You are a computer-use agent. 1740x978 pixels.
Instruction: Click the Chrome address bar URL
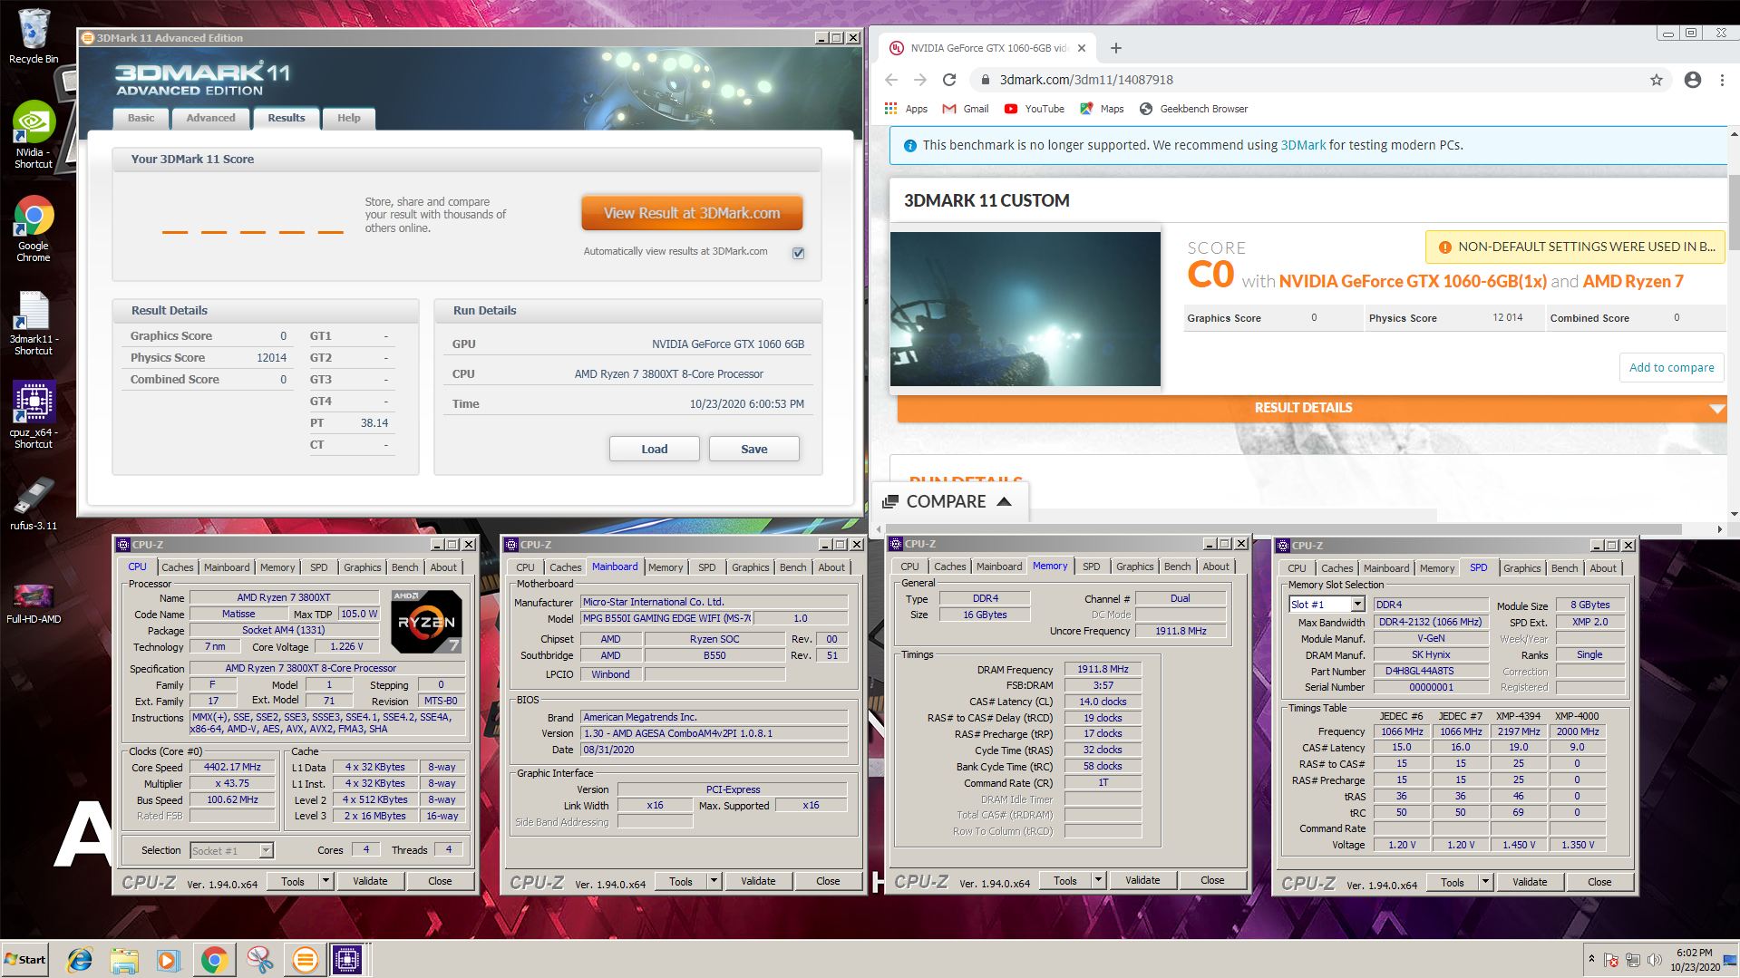click(1086, 80)
